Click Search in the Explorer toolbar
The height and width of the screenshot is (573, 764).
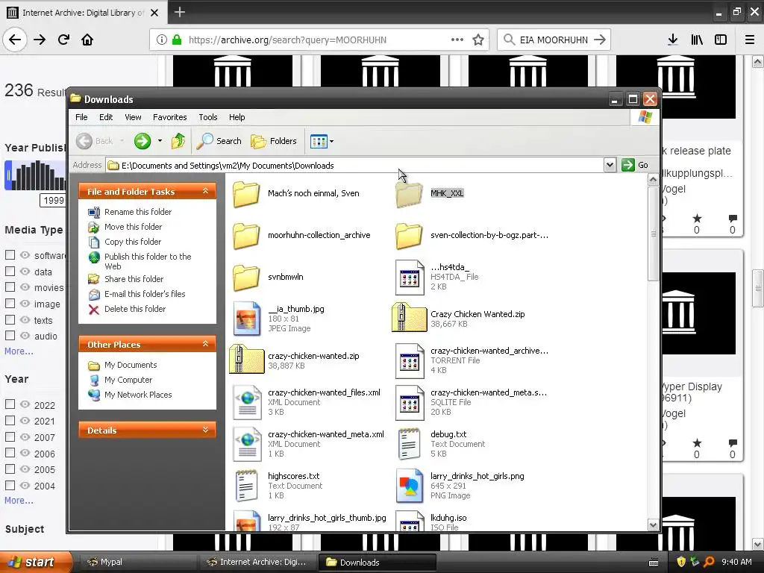(219, 141)
